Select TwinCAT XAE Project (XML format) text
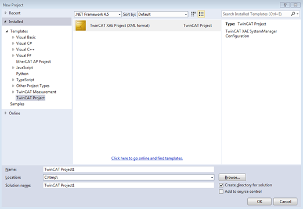303x209 pixels. pyautogui.click(x=120, y=26)
